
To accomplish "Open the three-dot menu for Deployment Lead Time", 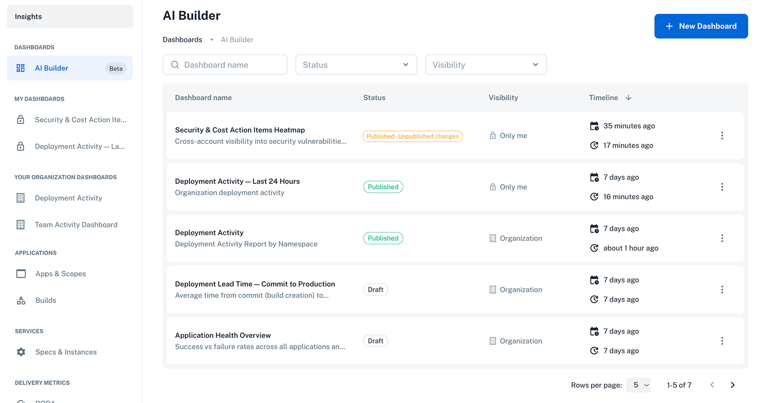I will point(722,289).
